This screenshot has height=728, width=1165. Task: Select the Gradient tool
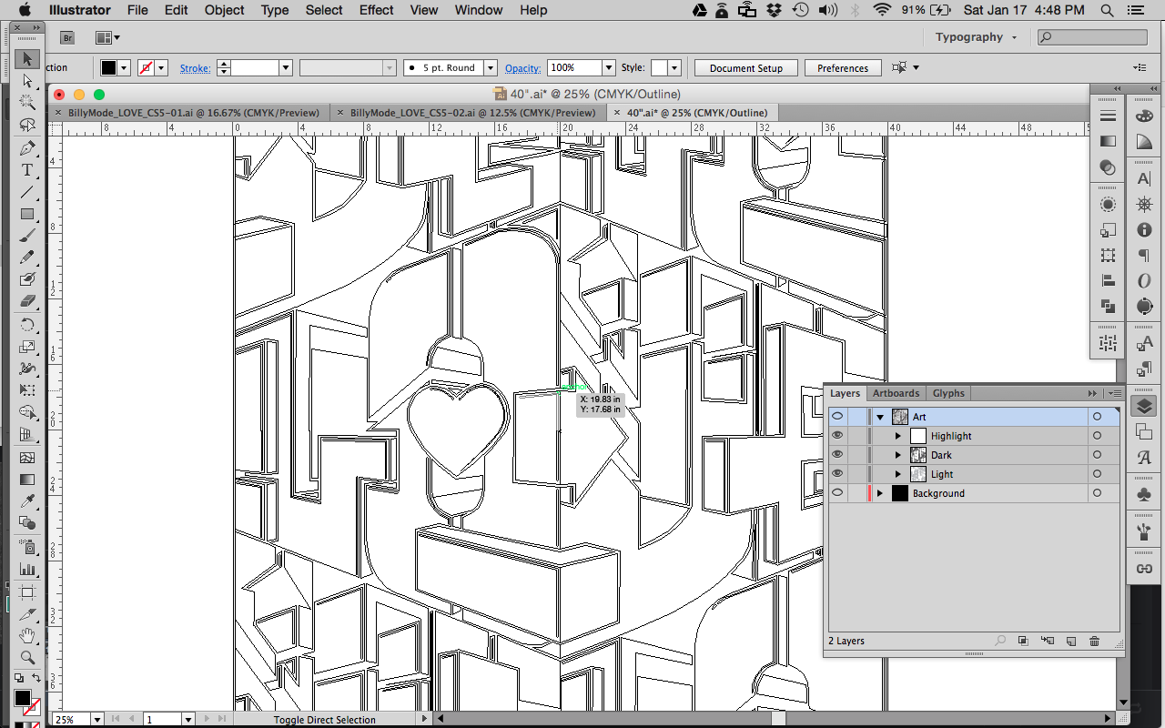(26, 480)
